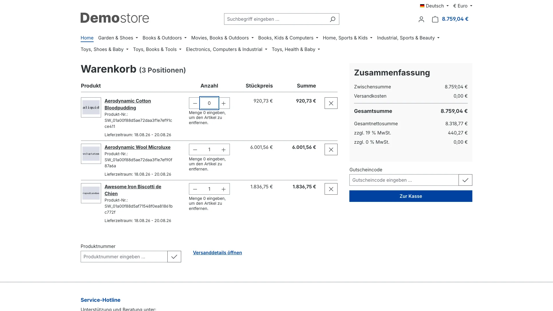Screen dimensions: 553x311
Task: Select the Home navigation item
Action: [x=87, y=38]
